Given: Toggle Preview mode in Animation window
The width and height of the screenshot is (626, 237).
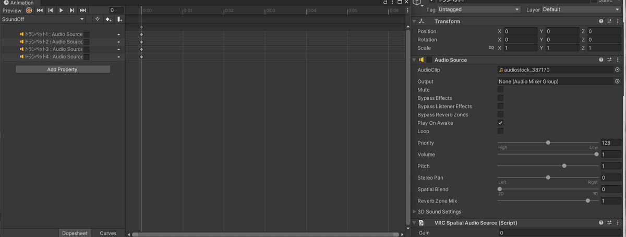Looking at the screenshot, I should click(x=11, y=10).
